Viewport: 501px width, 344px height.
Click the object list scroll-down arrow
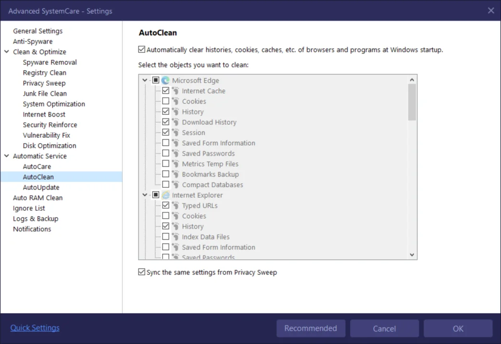click(412, 255)
